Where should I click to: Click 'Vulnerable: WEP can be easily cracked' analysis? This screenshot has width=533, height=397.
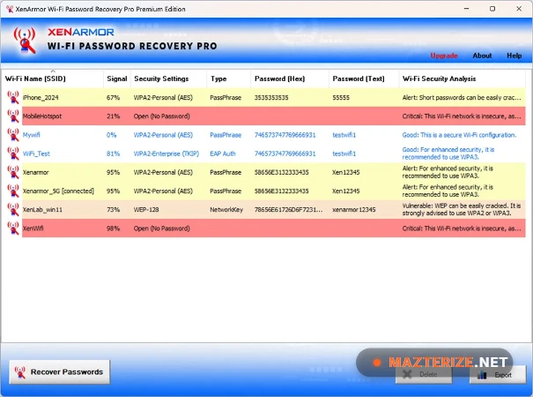coord(462,209)
